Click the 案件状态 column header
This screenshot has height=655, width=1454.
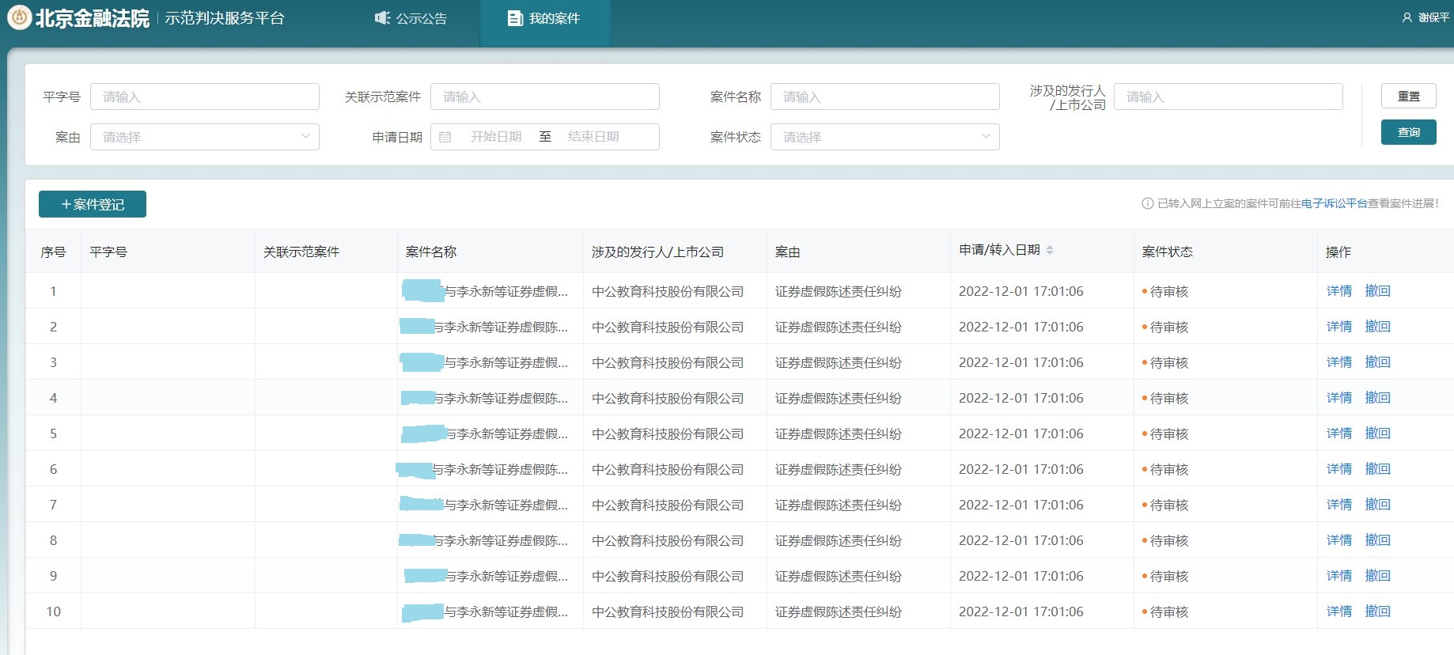click(1168, 252)
